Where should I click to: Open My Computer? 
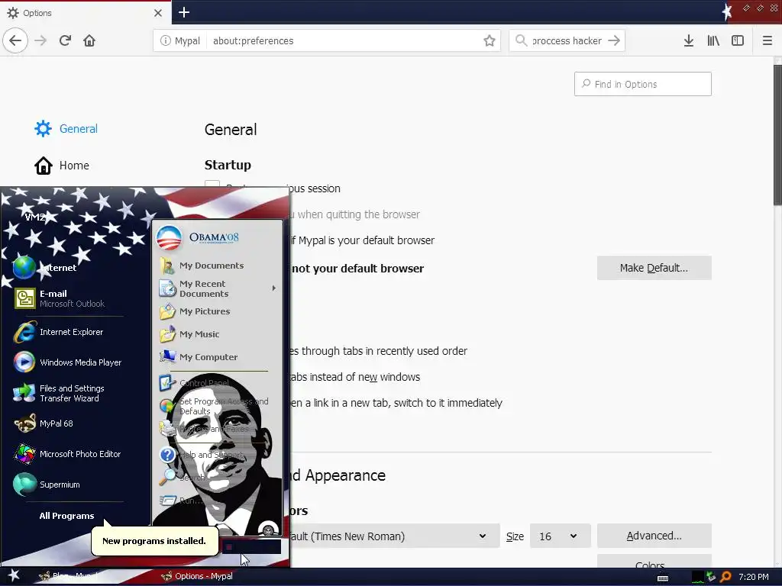pyautogui.click(x=199, y=357)
